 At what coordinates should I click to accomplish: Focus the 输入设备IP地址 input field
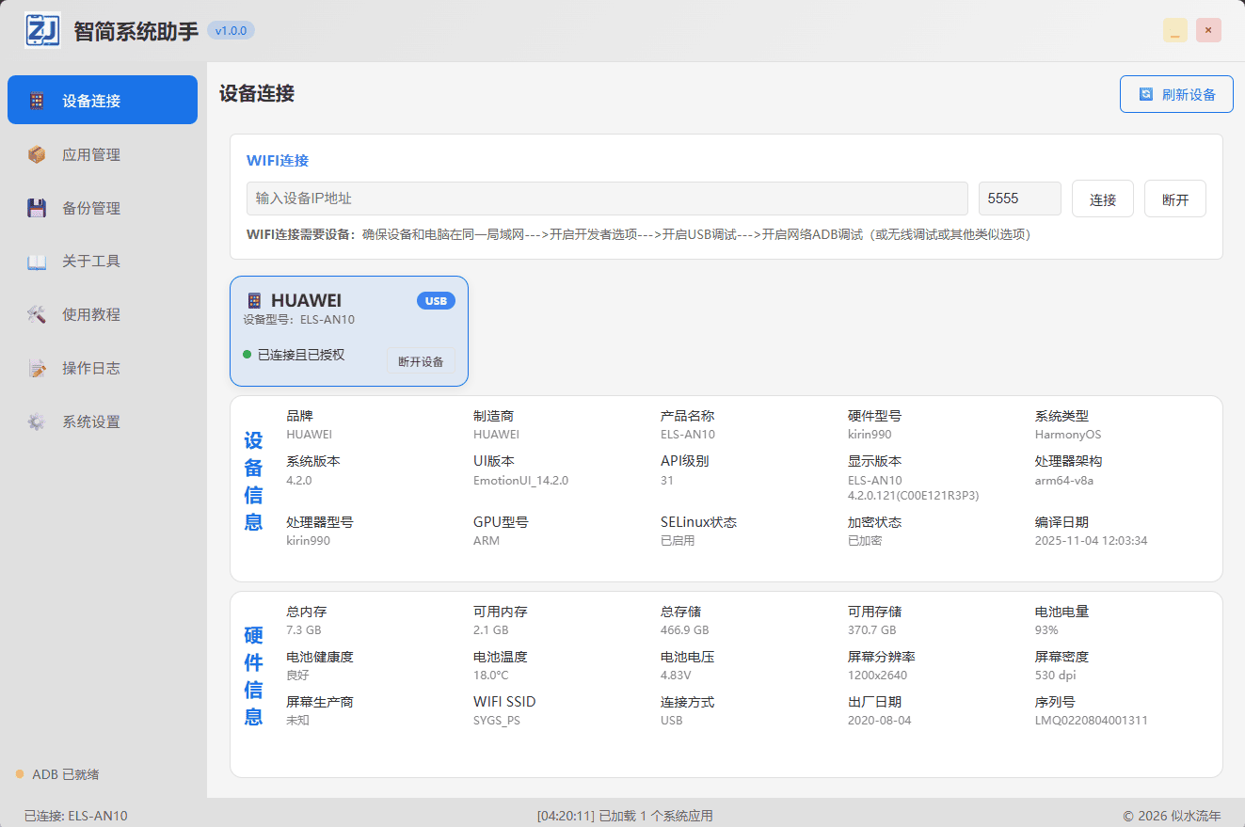(x=607, y=199)
